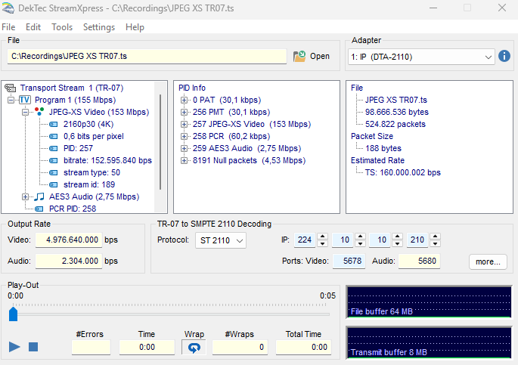Select the 188 bytes packet size entry
The image size is (518, 365).
(x=383, y=149)
